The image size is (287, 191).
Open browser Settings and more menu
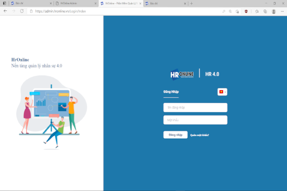[282, 11]
